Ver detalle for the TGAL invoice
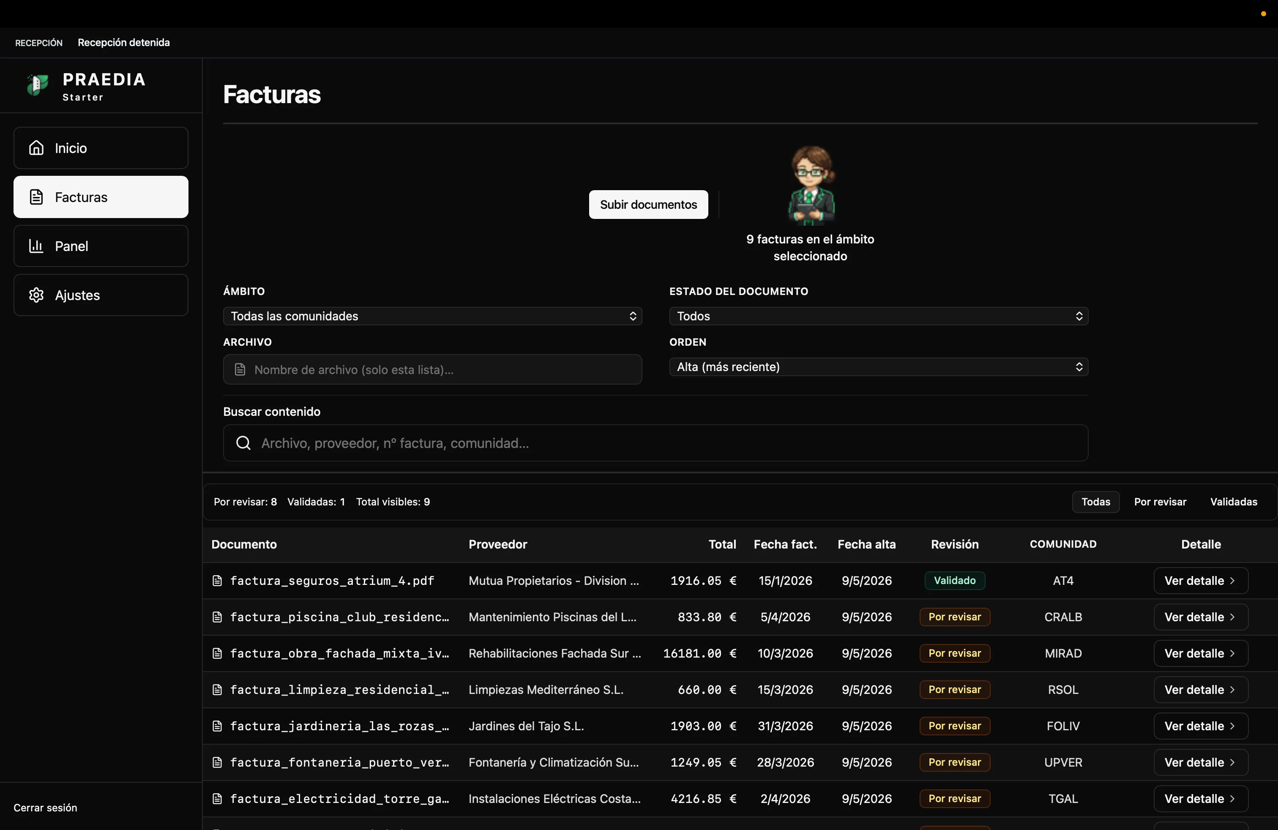This screenshot has height=830, width=1278. (x=1201, y=798)
